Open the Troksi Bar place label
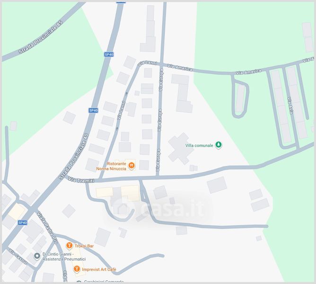The width and height of the screenshot is (316, 284). point(84,246)
